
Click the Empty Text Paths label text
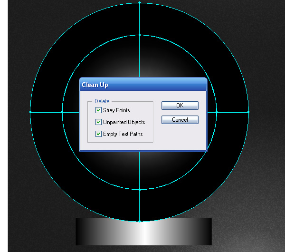(x=123, y=134)
